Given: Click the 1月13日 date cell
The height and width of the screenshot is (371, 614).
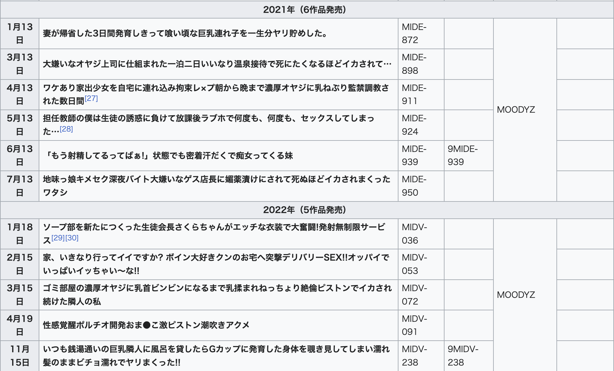Looking at the screenshot, I should (x=20, y=34).
